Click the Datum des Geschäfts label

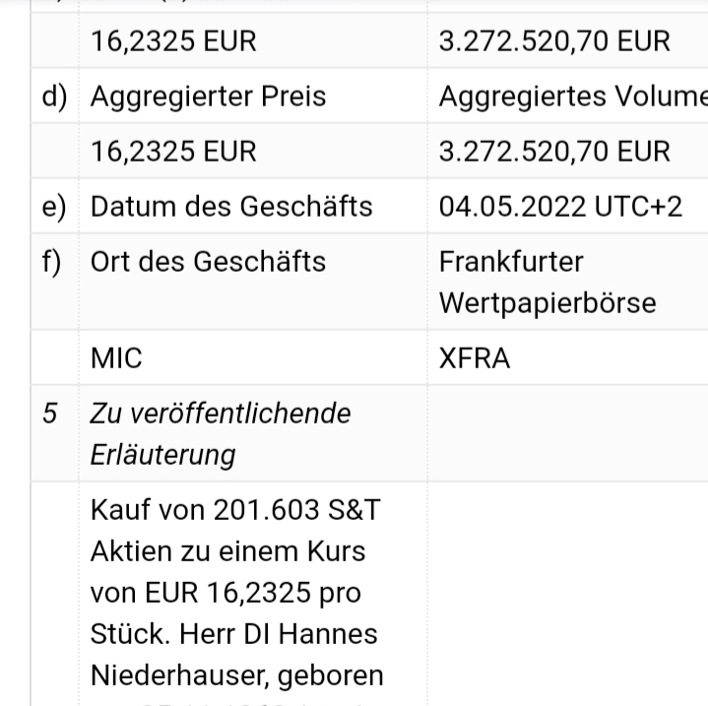click(x=231, y=207)
